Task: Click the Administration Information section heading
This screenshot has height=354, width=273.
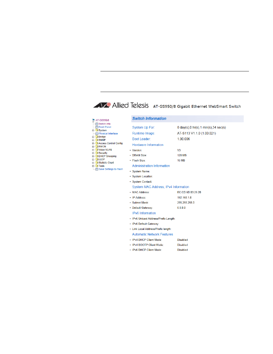Action: pyautogui.click(x=151, y=166)
